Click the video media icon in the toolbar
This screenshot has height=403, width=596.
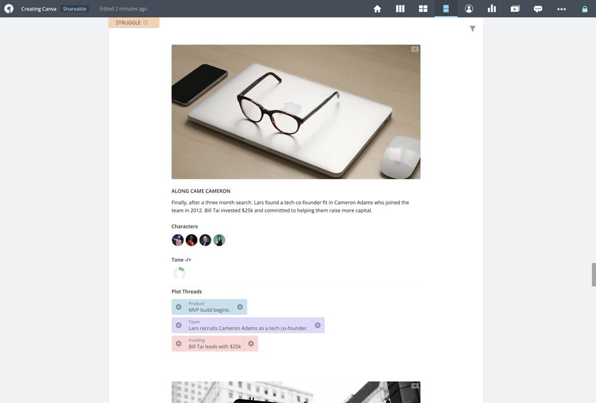click(514, 9)
